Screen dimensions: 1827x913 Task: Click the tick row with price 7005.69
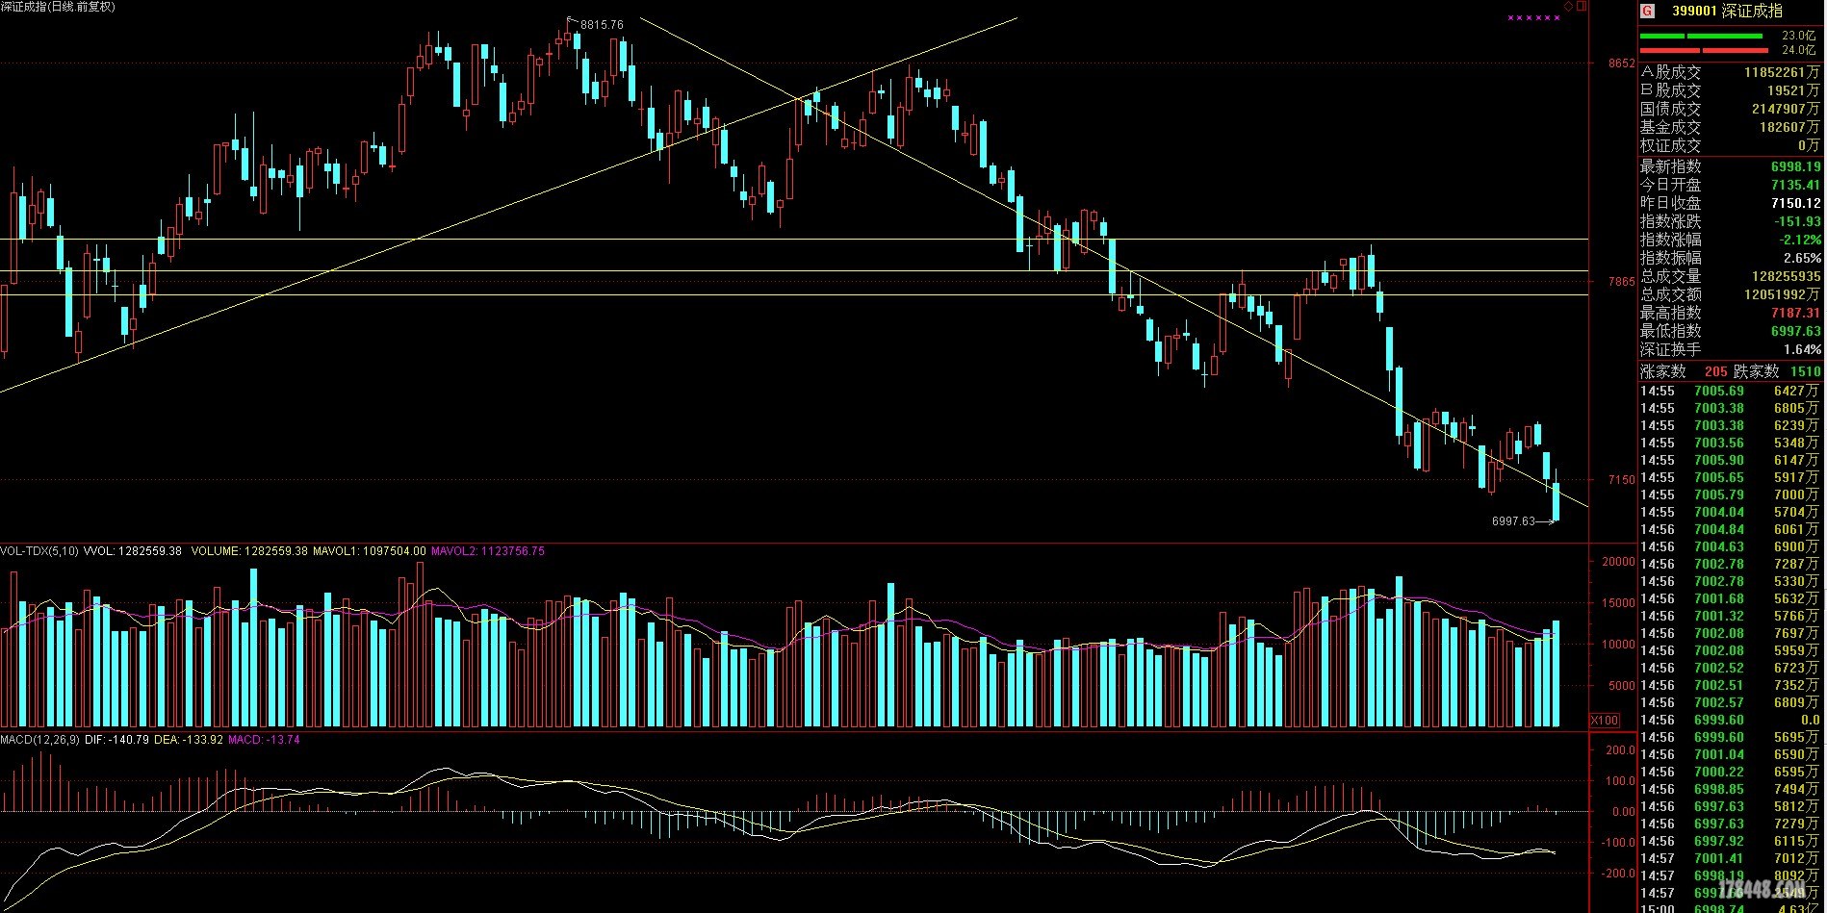pos(1730,391)
